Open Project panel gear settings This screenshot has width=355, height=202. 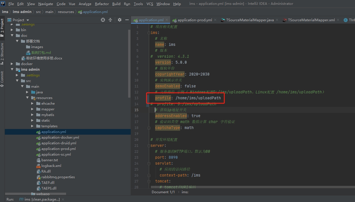point(120,20)
